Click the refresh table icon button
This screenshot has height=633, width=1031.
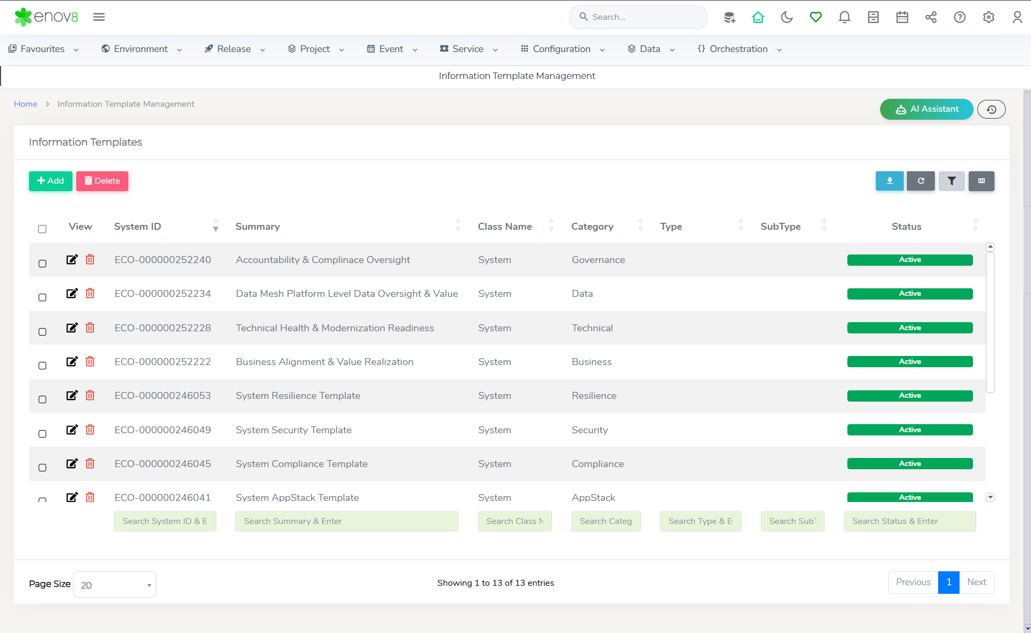click(920, 181)
